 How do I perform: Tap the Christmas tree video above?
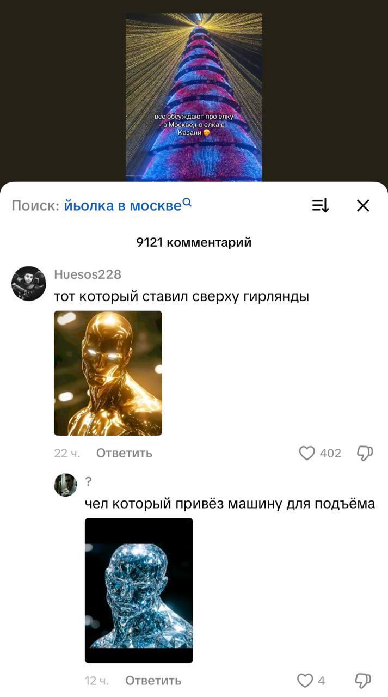pyautogui.click(x=194, y=97)
